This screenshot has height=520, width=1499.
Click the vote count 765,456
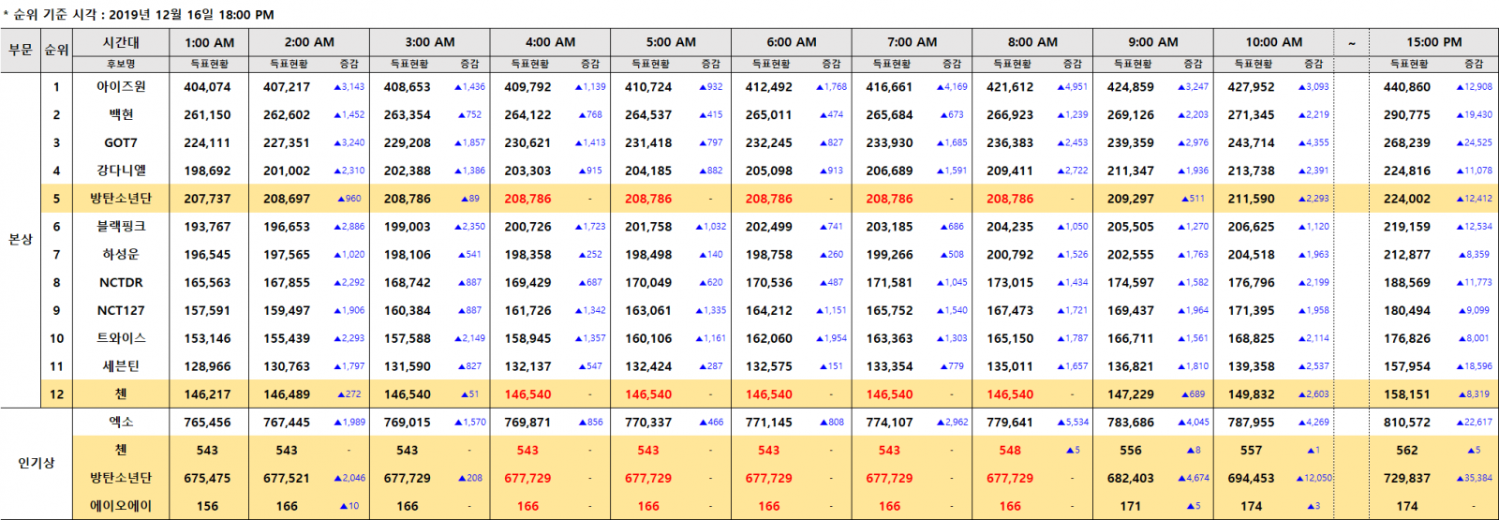(207, 423)
